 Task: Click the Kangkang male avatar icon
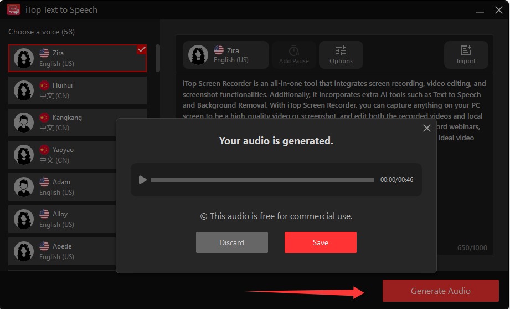point(24,123)
